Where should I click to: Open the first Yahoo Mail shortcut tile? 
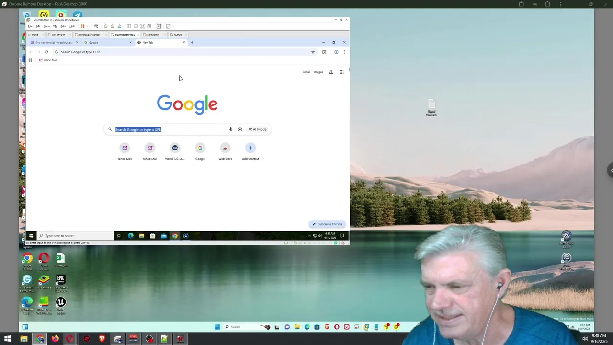coord(125,151)
